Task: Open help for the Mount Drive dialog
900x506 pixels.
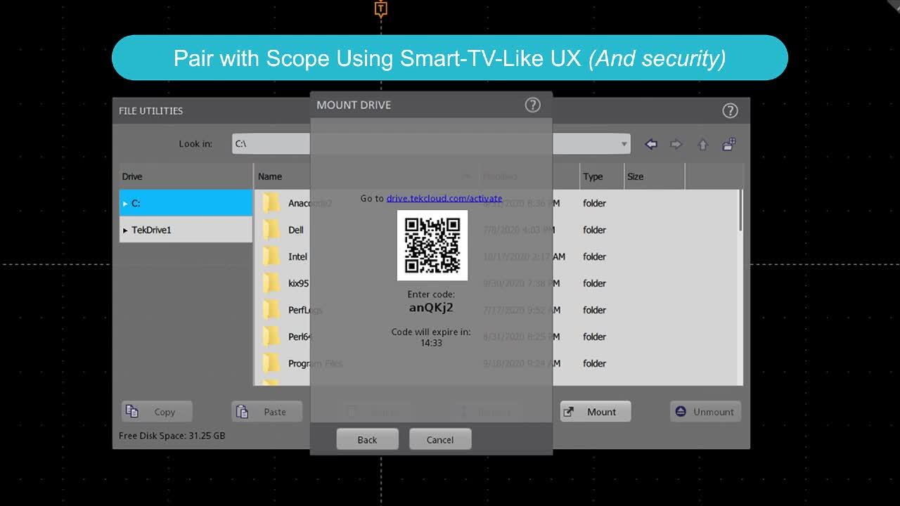Action: (x=532, y=105)
